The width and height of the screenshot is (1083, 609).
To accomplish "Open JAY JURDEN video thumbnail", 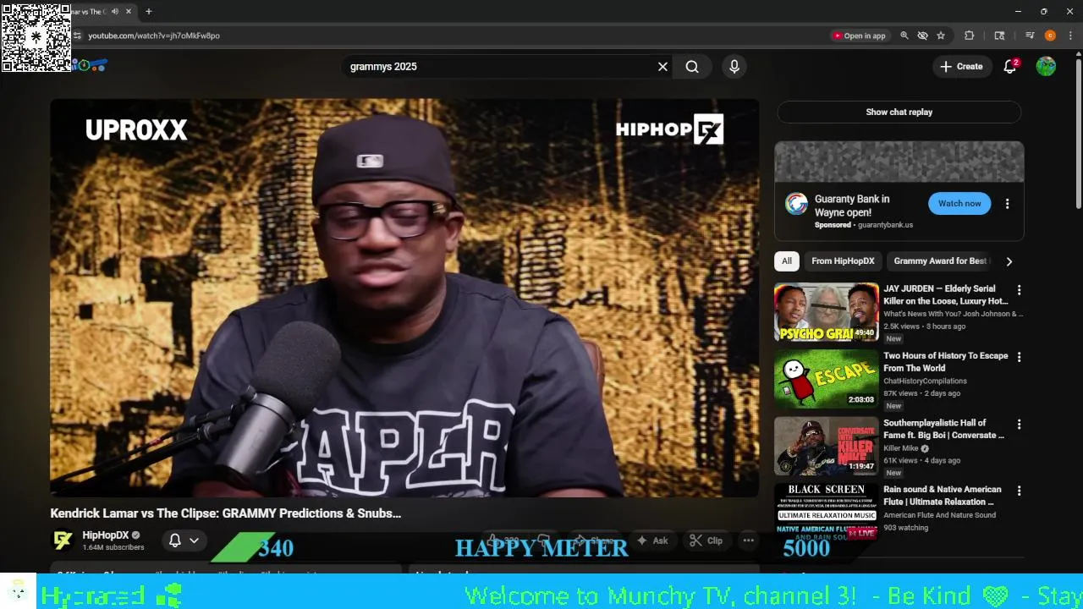I will pyautogui.click(x=827, y=312).
